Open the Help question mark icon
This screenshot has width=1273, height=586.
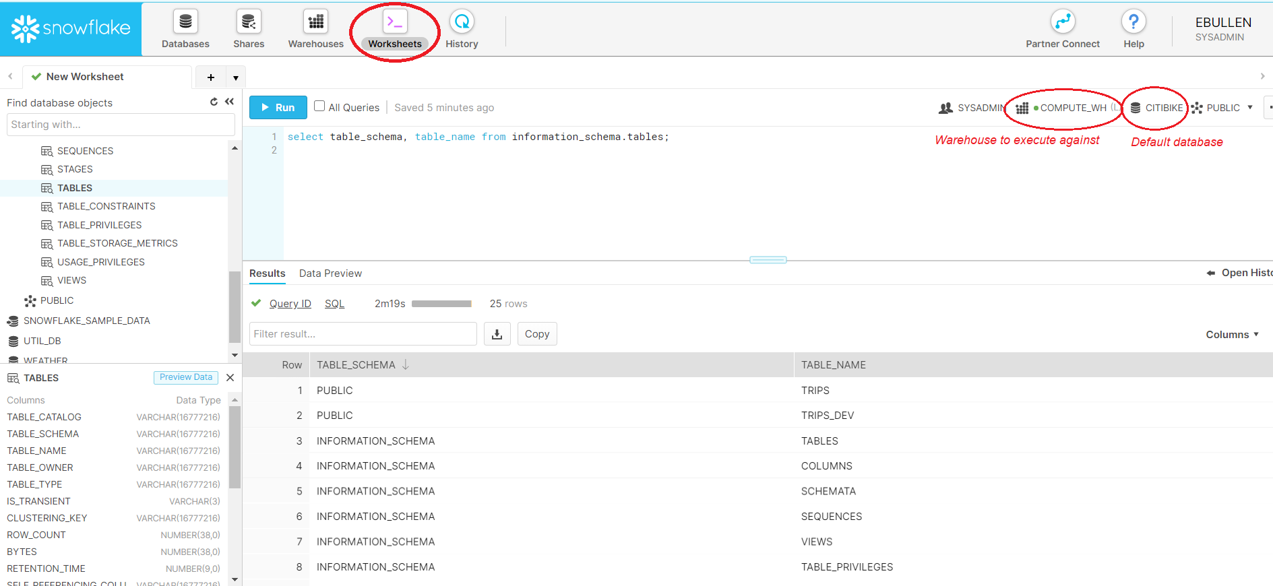click(1134, 22)
